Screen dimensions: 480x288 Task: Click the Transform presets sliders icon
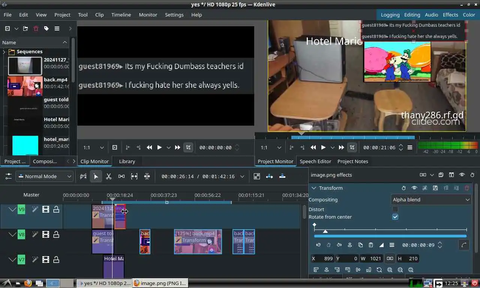tap(425, 188)
